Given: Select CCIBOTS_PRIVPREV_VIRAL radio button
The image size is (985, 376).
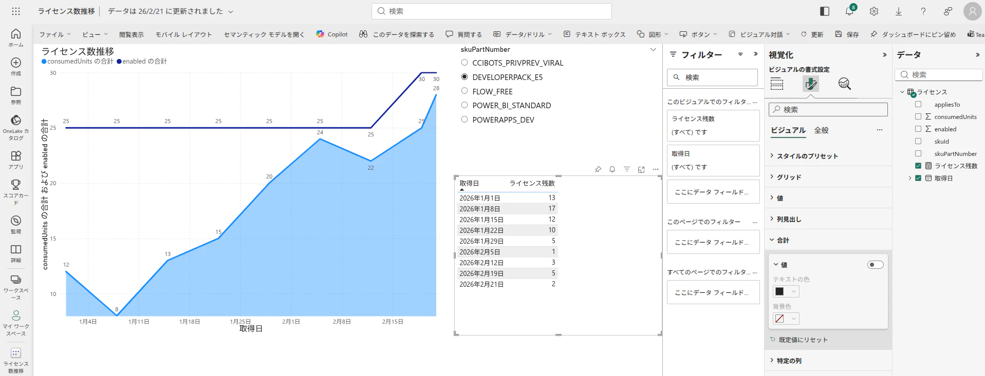Looking at the screenshot, I should click(464, 63).
